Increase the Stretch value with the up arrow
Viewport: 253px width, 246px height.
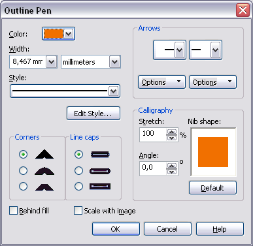click(172, 132)
